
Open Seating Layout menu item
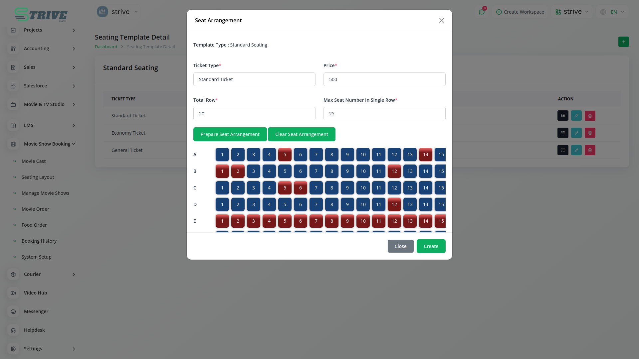pyautogui.click(x=38, y=177)
